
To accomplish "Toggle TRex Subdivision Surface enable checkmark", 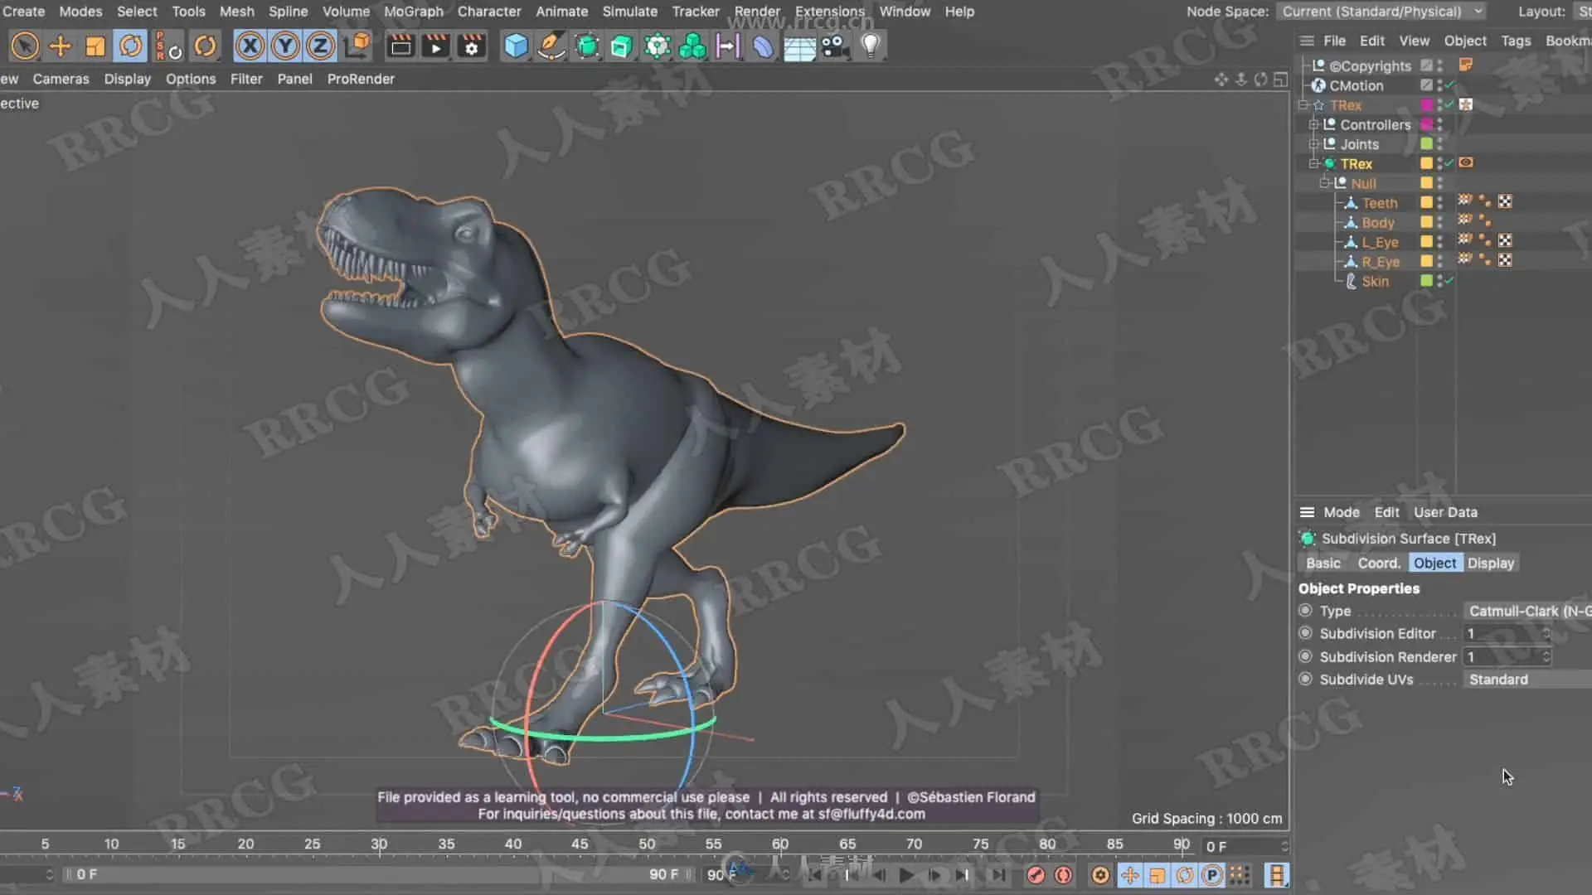I will coord(1449,163).
